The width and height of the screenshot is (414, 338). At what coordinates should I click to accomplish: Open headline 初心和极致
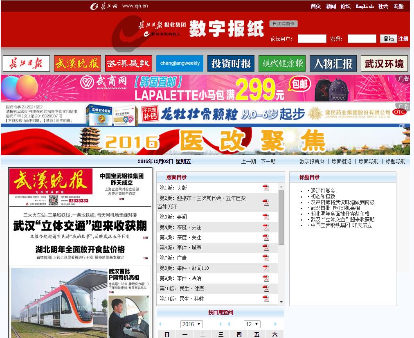coord(323,196)
